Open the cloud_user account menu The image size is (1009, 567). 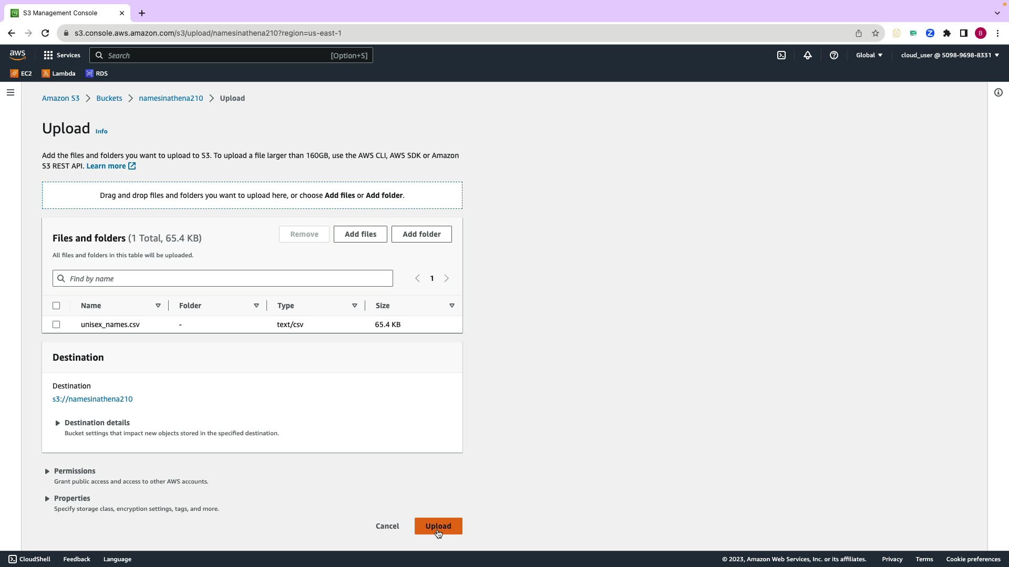950,55
